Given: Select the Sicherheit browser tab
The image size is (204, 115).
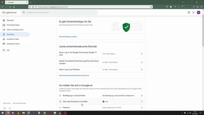Looking at the screenshot, I should (17, 2).
